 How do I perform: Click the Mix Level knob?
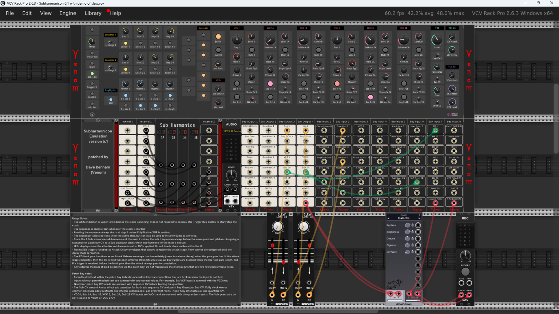pos(218,102)
